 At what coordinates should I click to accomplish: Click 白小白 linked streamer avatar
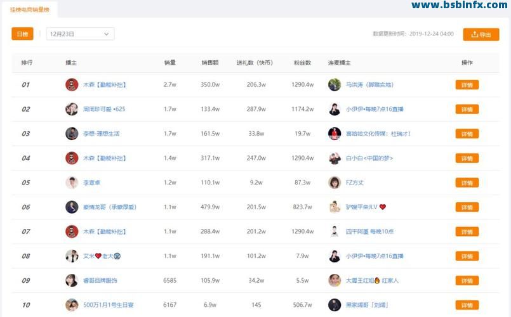[x=335, y=158]
